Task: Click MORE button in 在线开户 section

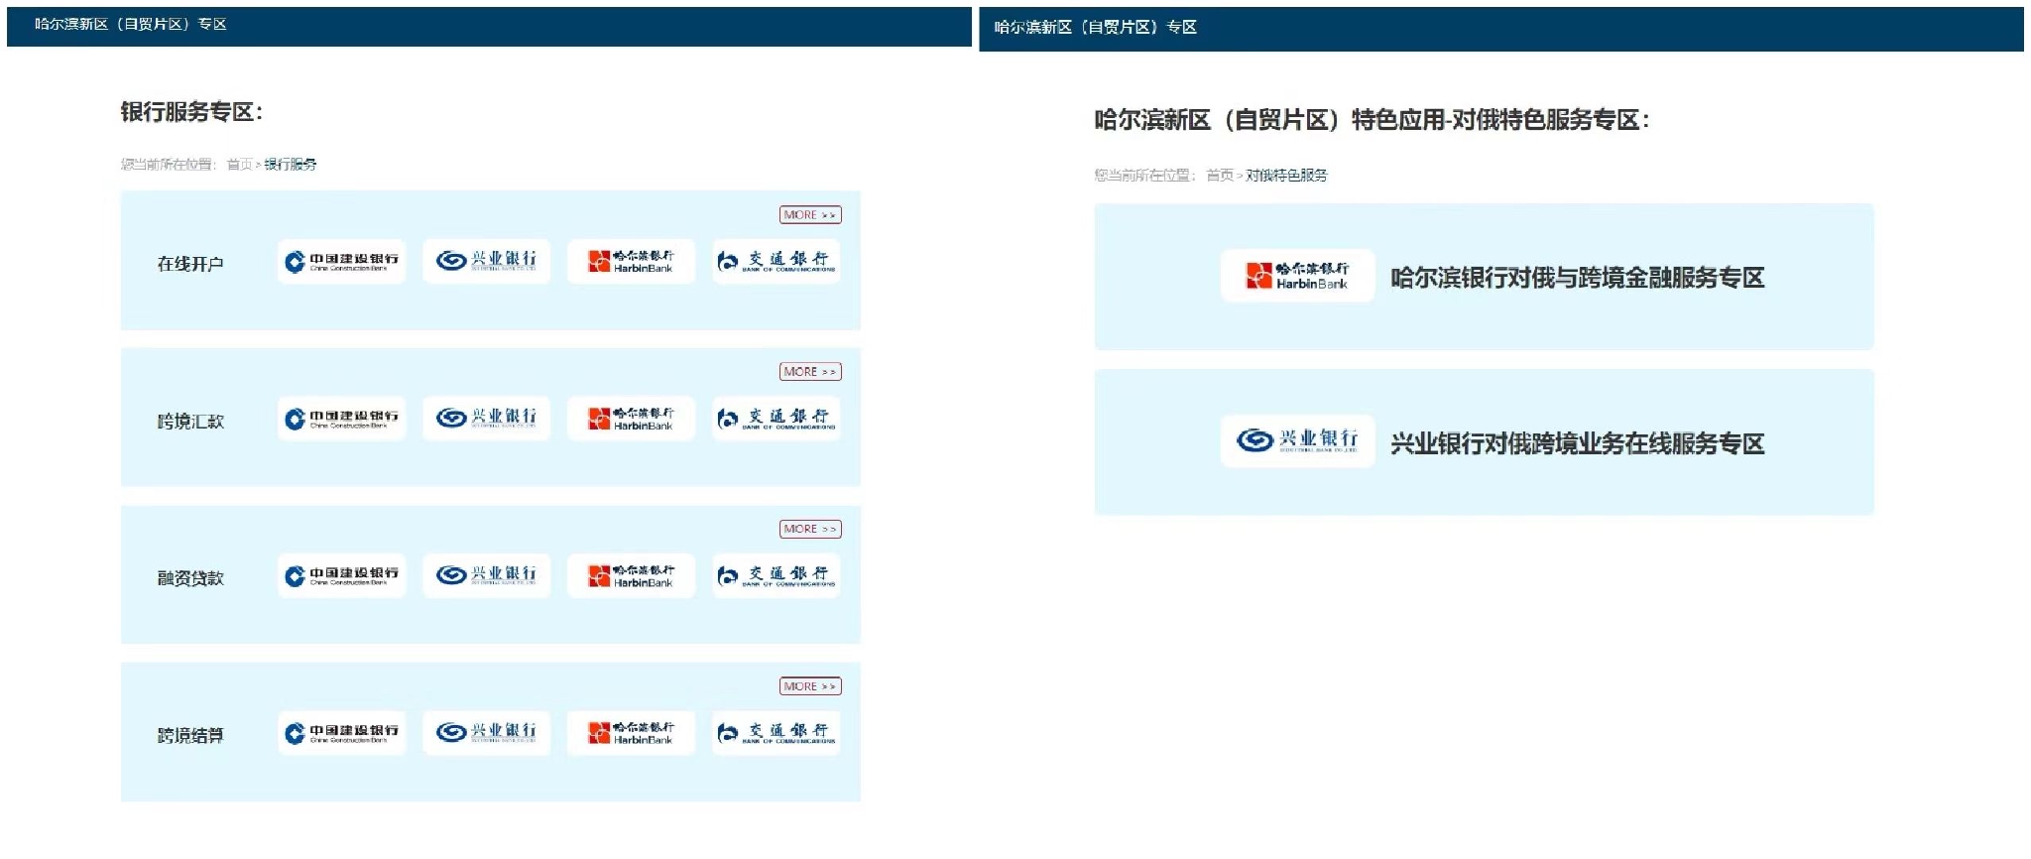Action: (x=810, y=214)
